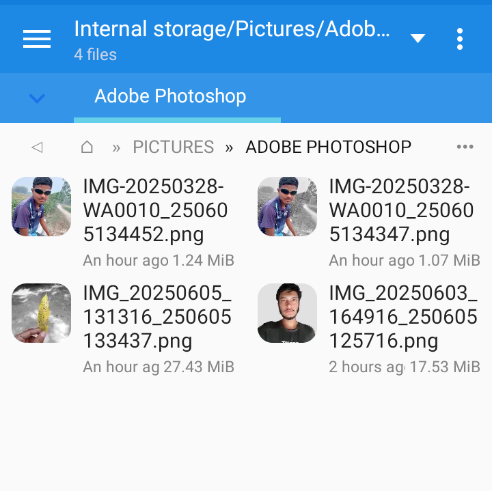The width and height of the screenshot is (492, 491).
Task: Open the yellow leaf image thumbnail
Action: [42, 313]
